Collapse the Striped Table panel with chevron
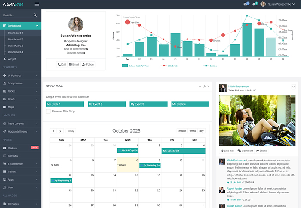Screen dimensions: 301x208 pos(200,87)
